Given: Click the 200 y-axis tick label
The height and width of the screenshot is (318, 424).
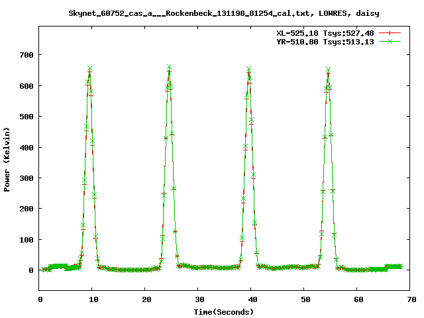Looking at the screenshot, I should [26, 209].
